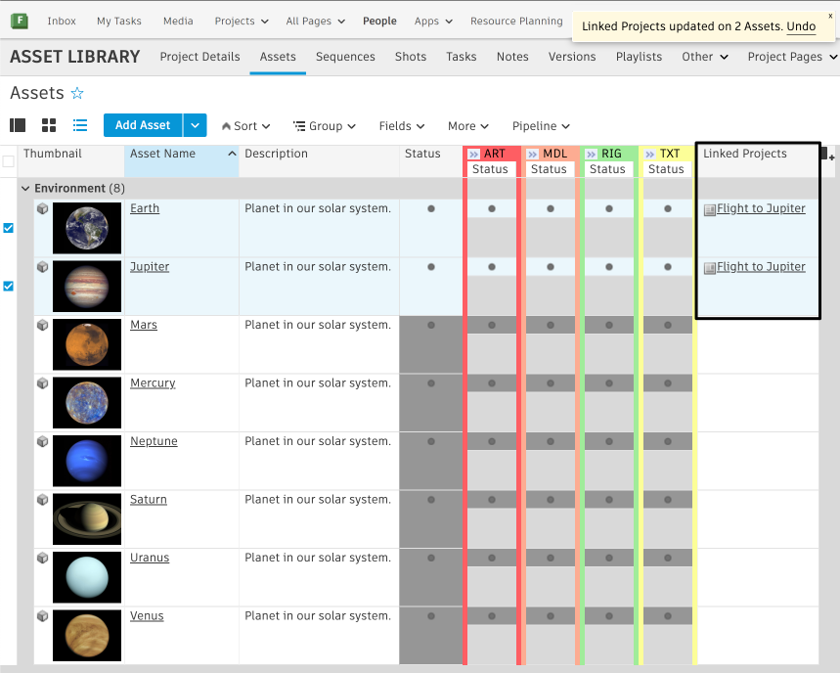840x673 pixels.
Task: Open the Apps dropdown
Action: pyautogui.click(x=433, y=21)
